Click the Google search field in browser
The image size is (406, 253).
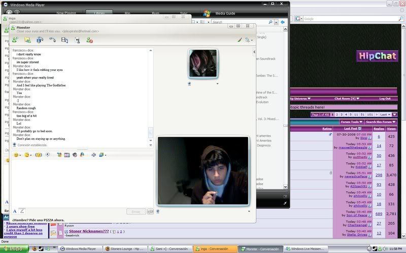tap(351, 19)
